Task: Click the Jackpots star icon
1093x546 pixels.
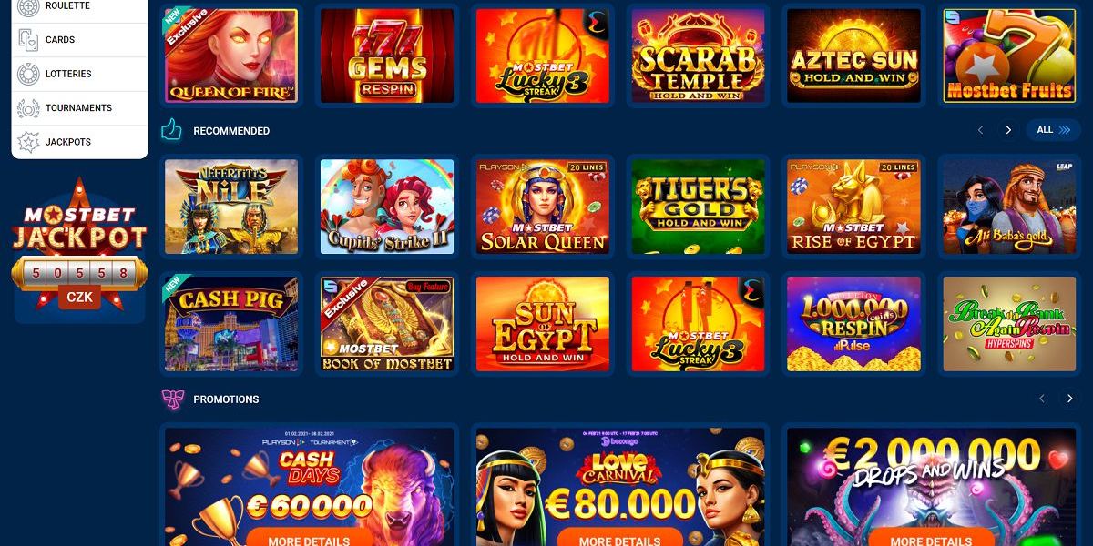Action: 28,142
